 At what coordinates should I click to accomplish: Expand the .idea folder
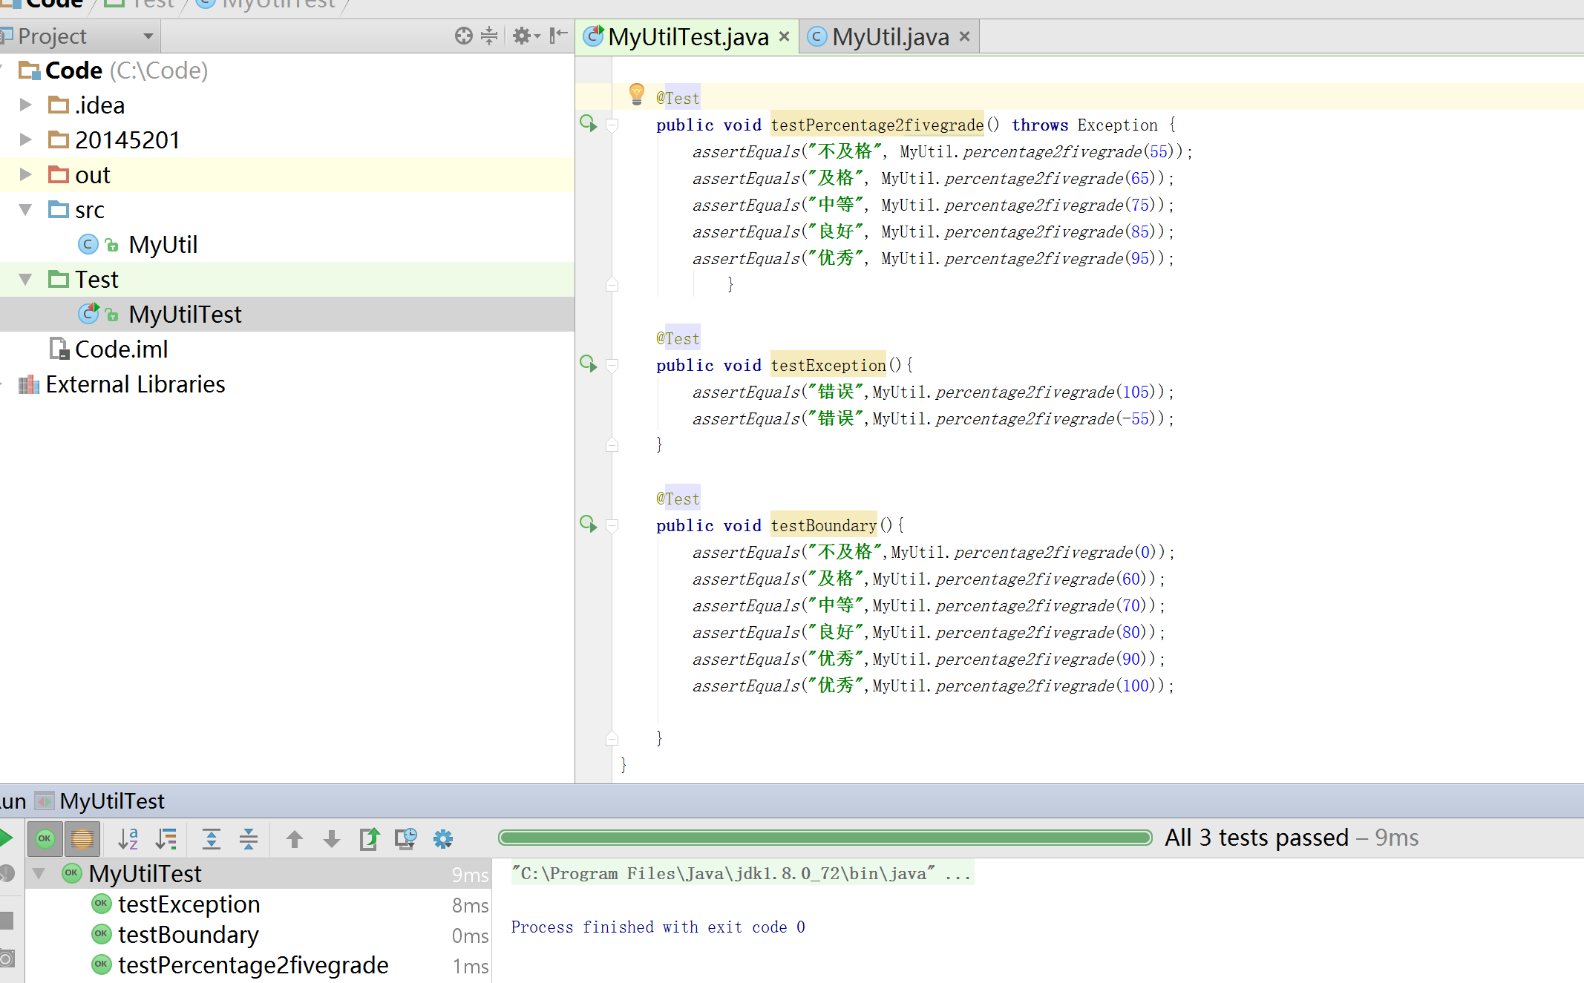pyautogui.click(x=25, y=105)
